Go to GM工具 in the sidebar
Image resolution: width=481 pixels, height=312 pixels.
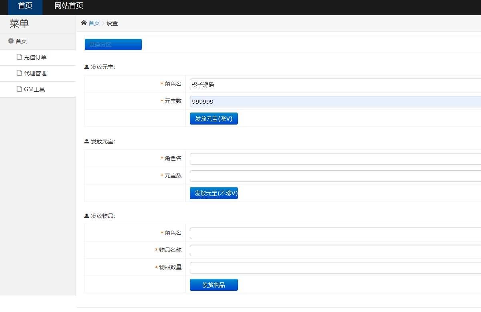pos(34,89)
